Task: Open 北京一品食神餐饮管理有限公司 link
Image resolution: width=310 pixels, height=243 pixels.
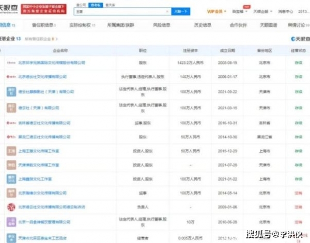Action: [44, 222]
